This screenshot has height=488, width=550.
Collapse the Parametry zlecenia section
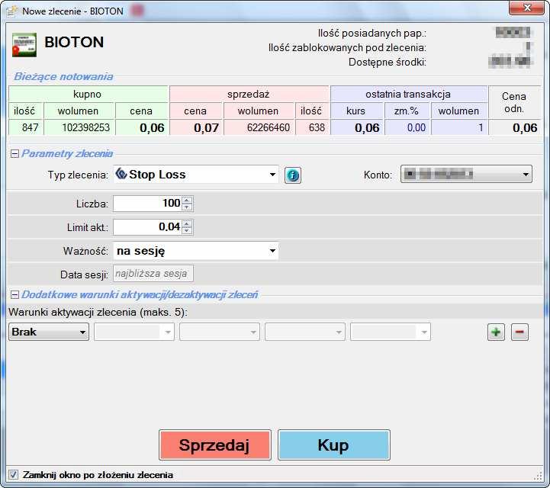point(14,153)
